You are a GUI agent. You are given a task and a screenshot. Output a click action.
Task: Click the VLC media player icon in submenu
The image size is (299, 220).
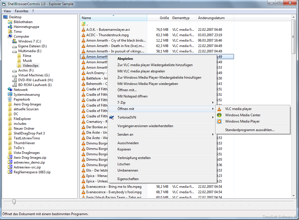219,109
